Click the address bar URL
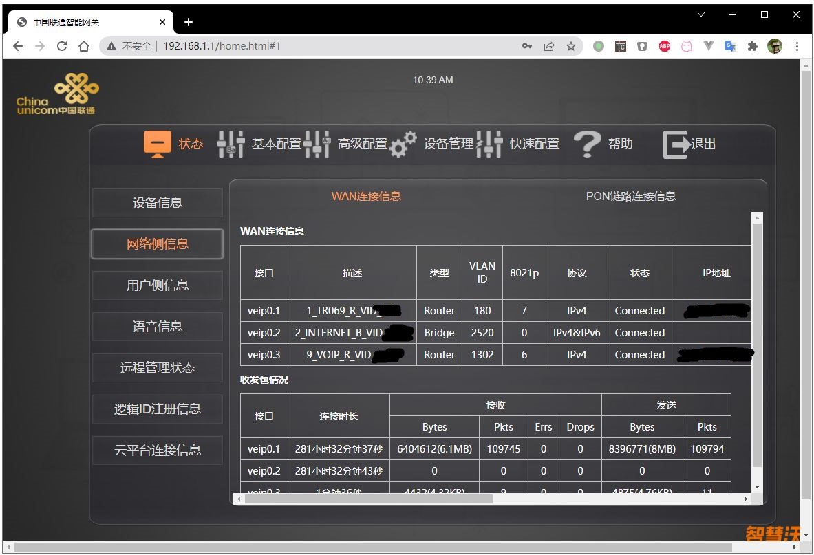 pos(222,46)
